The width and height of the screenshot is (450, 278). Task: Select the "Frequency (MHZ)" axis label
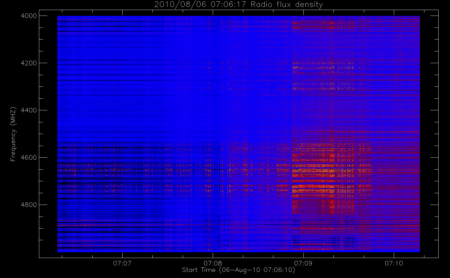click(x=13, y=134)
